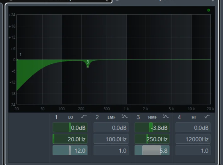Click the HMF band label
This screenshot has height=165, width=223.
pos(152,117)
